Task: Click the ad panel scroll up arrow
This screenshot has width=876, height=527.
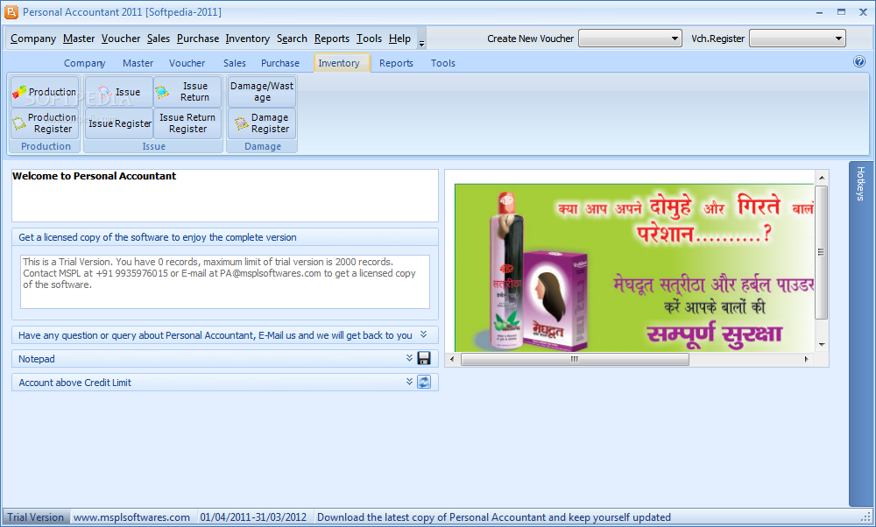Action: pyautogui.click(x=822, y=178)
